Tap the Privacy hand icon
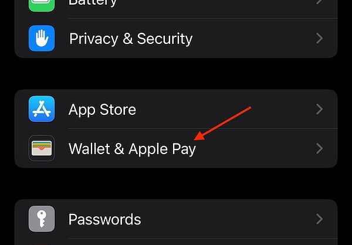 click(x=42, y=38)
